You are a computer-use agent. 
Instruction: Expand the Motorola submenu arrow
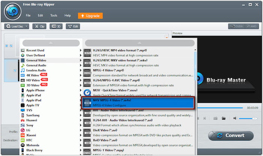[x=80, y=145]
